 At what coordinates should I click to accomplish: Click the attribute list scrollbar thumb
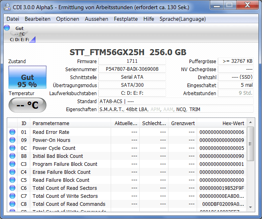[x=250, y=144]
